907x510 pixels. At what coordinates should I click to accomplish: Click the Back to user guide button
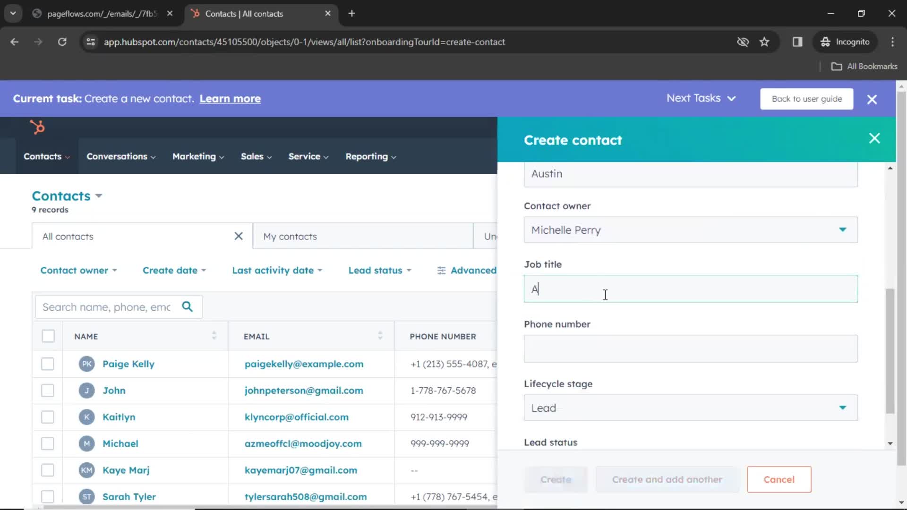807,98
